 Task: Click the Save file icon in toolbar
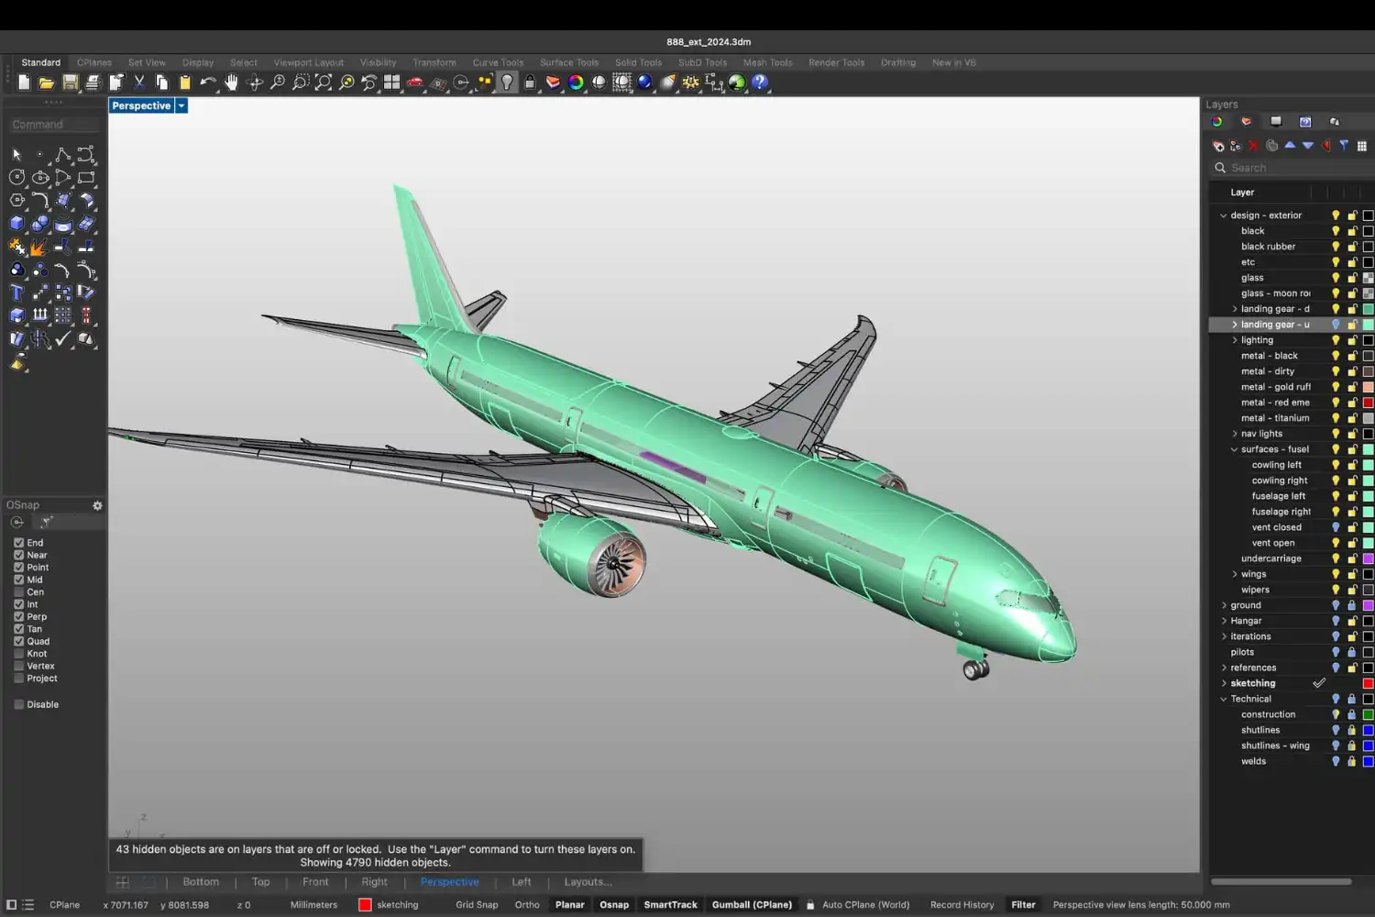[70, 83]
